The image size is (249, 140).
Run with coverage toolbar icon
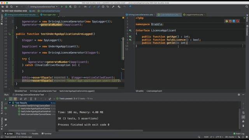tap(70, 7)
